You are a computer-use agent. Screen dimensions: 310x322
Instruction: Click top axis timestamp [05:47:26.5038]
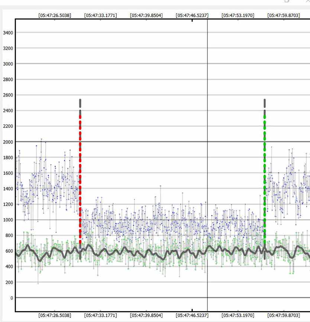(55, 15)
